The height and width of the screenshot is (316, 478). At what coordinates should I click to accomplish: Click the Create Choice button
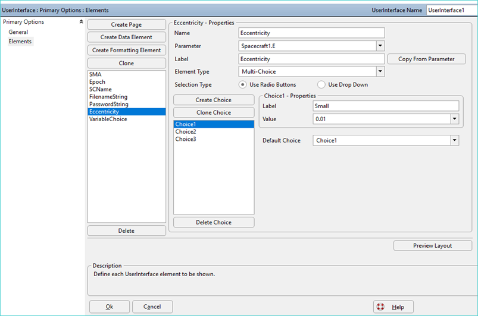point(214,100)
